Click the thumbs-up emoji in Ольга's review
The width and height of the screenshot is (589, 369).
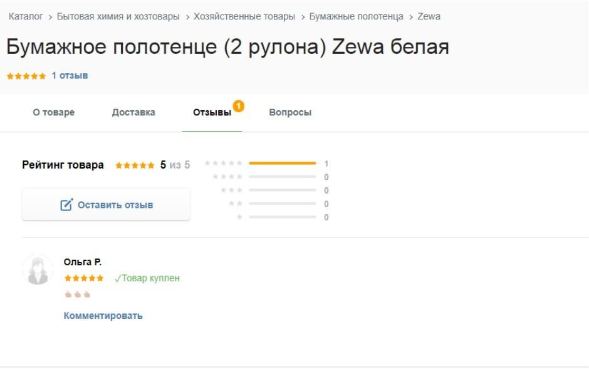78,294
